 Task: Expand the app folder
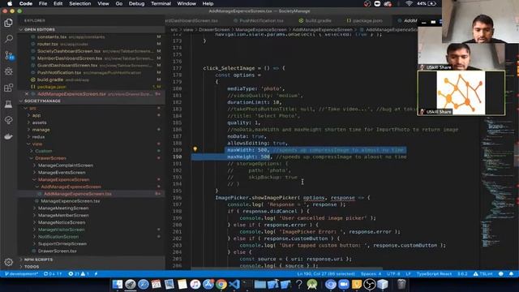coord(36,115)
